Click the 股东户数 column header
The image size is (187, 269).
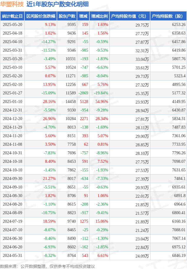(67, 16)
